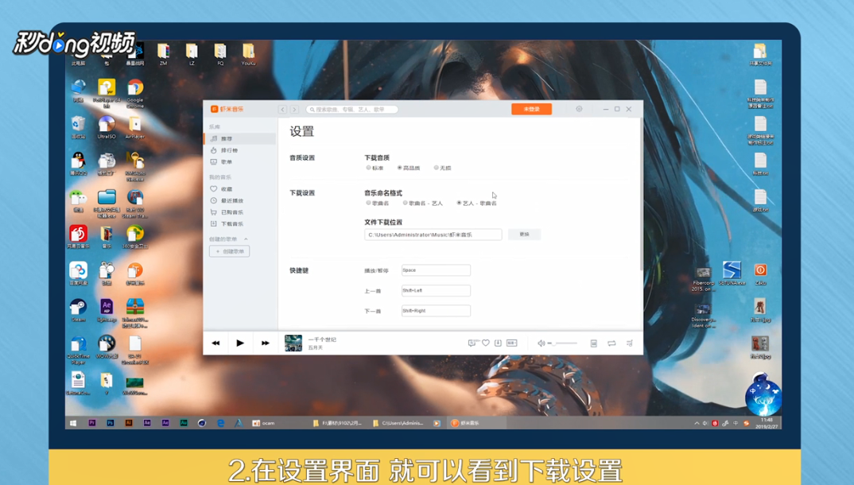This screenshot has height=485, width=854.
Task: Open the Edge browser in taskbar
Action: point(220,423)
